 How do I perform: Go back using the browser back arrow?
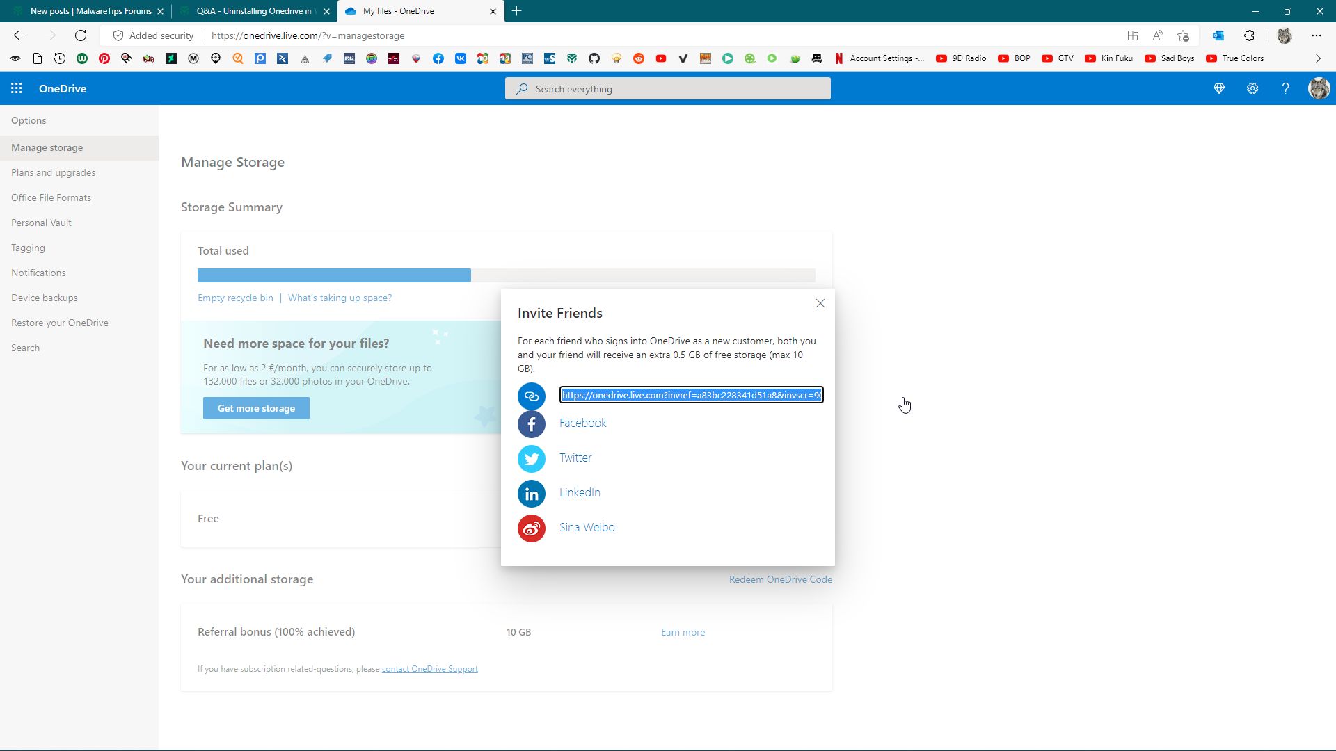tap(19, 35)
